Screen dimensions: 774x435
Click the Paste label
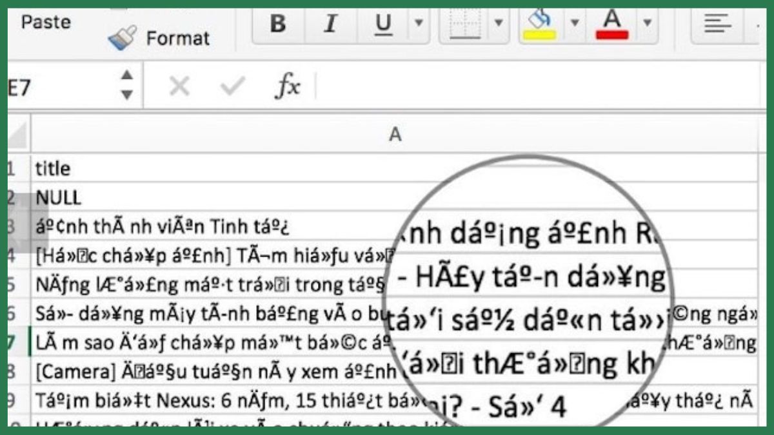point(45,22)
